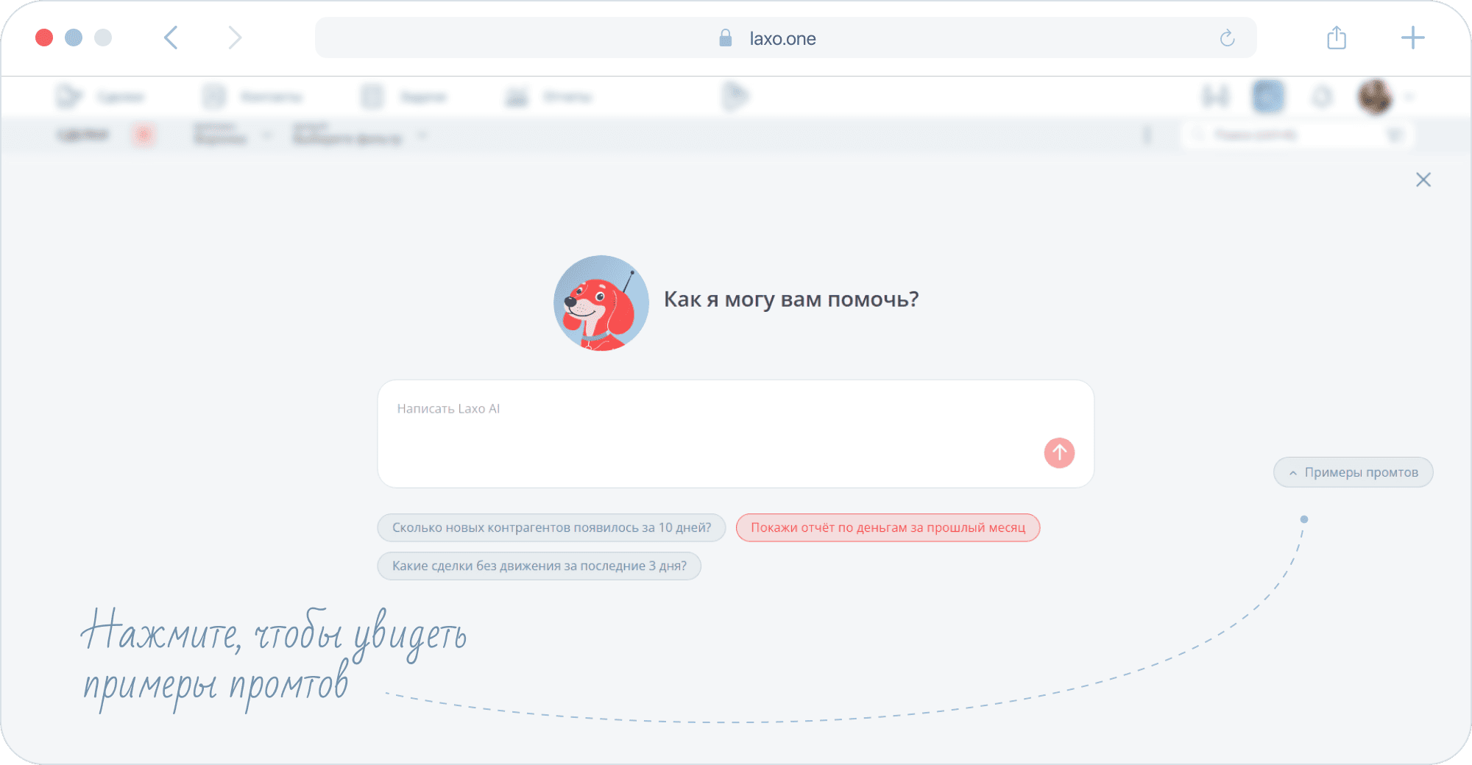Reload the page via the refresh icon
This screenshot has width=1472, height=765.
click(x=1227, y=38)
